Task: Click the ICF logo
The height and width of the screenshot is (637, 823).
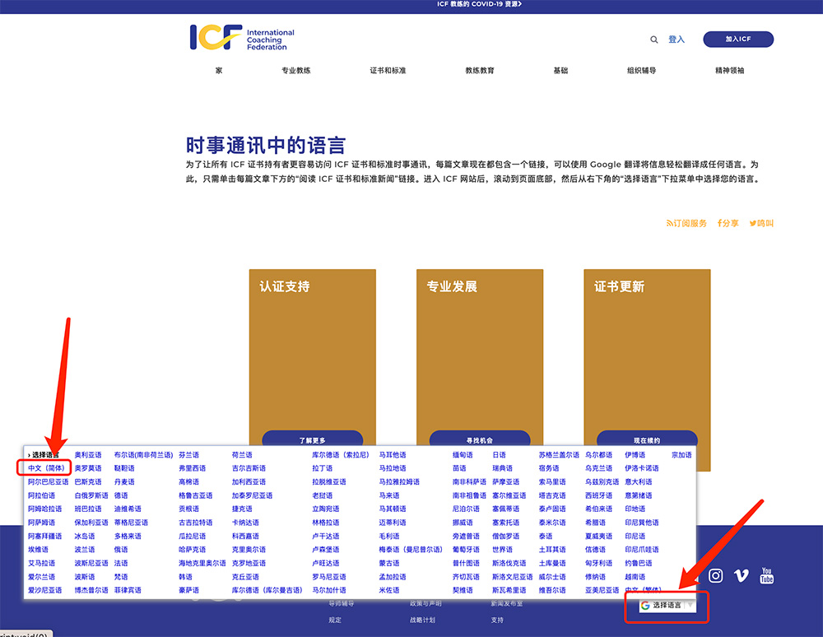Action: (241, 38)
